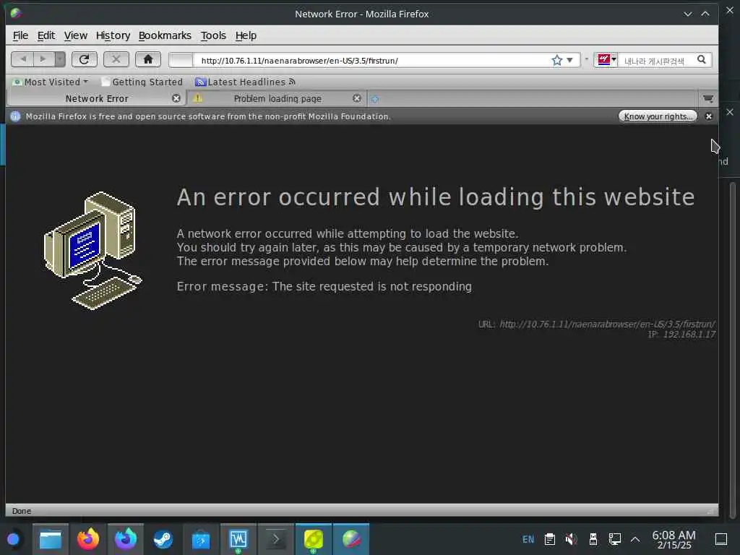Click the URL address field
Viewport: 740px width, 555px height.
tap(373, 61)
